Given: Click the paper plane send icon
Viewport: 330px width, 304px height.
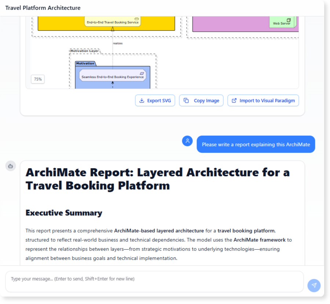Looking at the screenshot, I should 314,285.
